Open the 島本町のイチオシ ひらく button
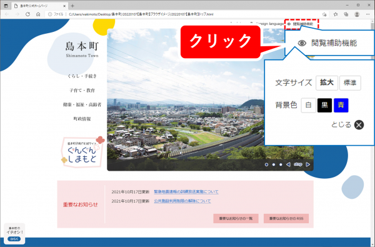Image resolution: width=375 pixels, height=247 pixels. [14, 239]
